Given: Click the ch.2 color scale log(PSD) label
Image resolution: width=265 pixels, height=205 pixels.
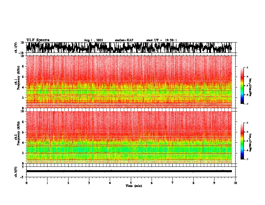Looking at the screenshot, I should [x=251, y=142].
